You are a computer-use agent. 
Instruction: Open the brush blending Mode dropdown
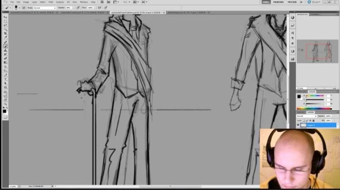pos(45,8)
